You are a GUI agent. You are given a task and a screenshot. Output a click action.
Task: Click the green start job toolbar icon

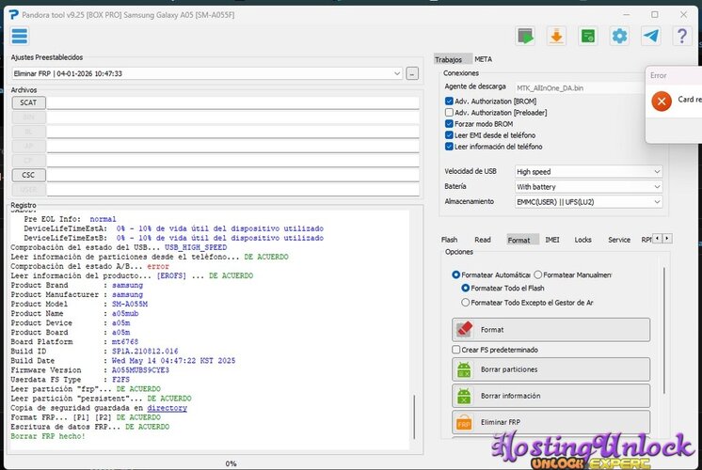(x=525, y=36)
